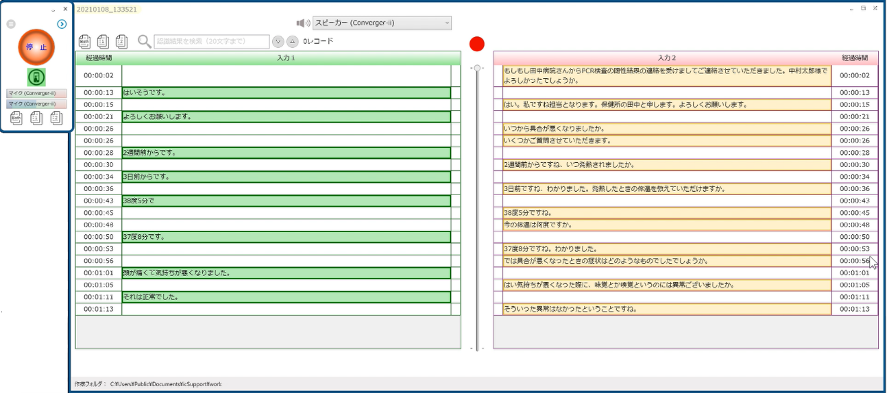Select the row 3日前からです。
This screenshot has height=393, width=889.
(287, 177)
